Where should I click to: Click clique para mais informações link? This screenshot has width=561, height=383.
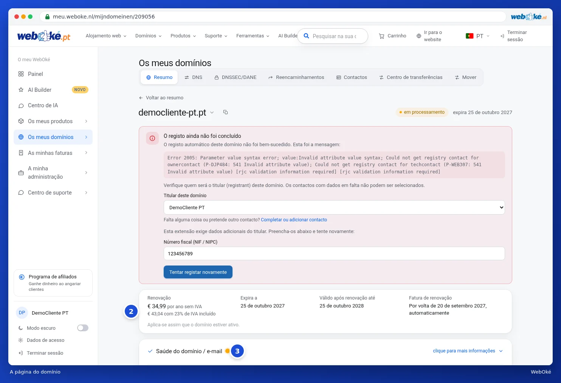click(x=468, y=351)
